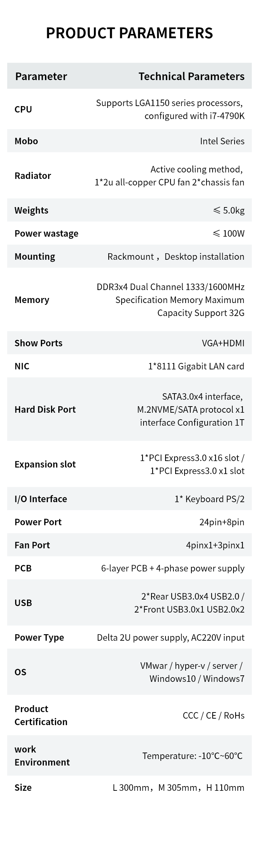The height and width of the screenshot is (842, 259).
Task: Click the Expansion slot label
Action: [x=45, y=464]
